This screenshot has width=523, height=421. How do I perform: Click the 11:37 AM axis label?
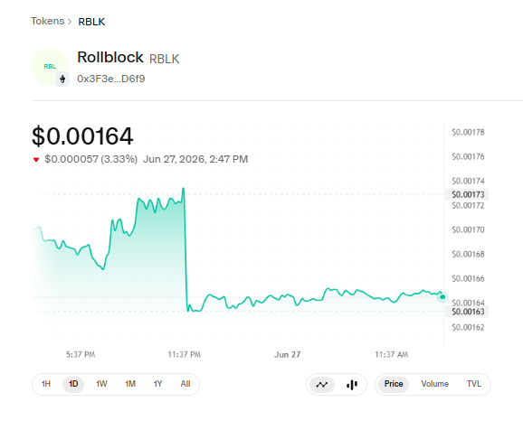[x=391, y=355]
